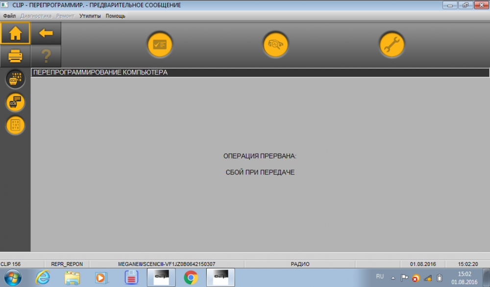Open the Диагностика menu
Image resolution: width=490 pixels, height=287 pixels.
coord(36,16)
